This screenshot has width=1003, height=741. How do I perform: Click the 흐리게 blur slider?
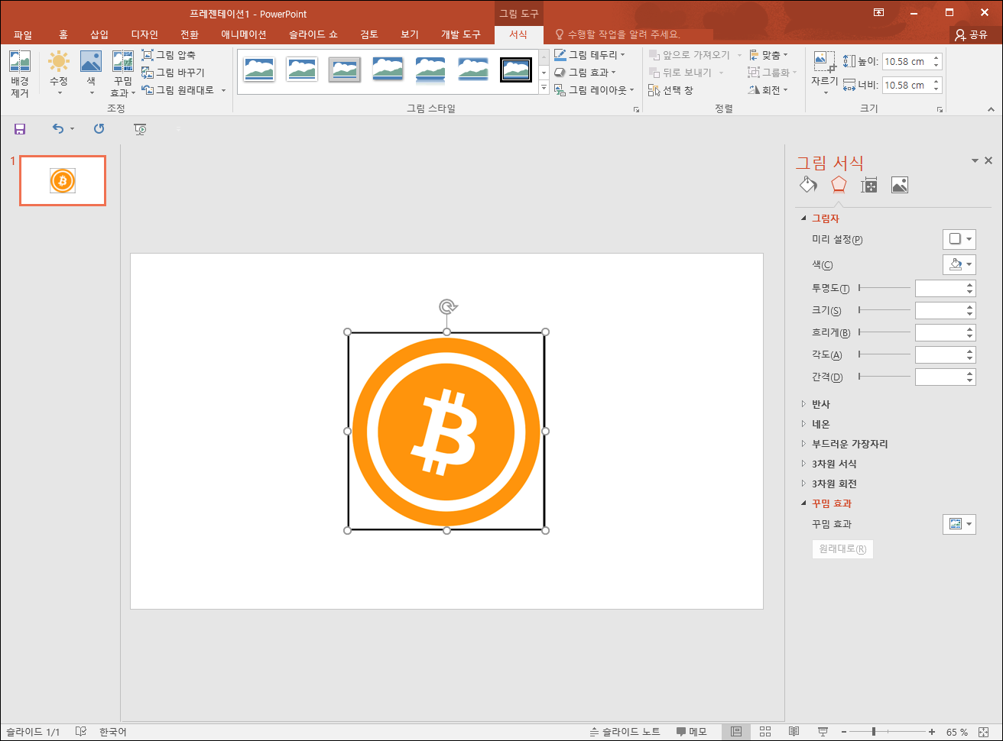pyautogui.click(x=885, y=332)
